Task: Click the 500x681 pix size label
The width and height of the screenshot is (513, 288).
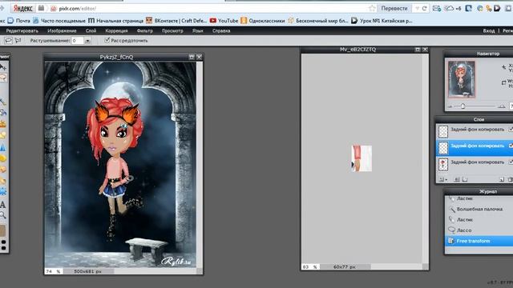Action: [x=87, y=271]
